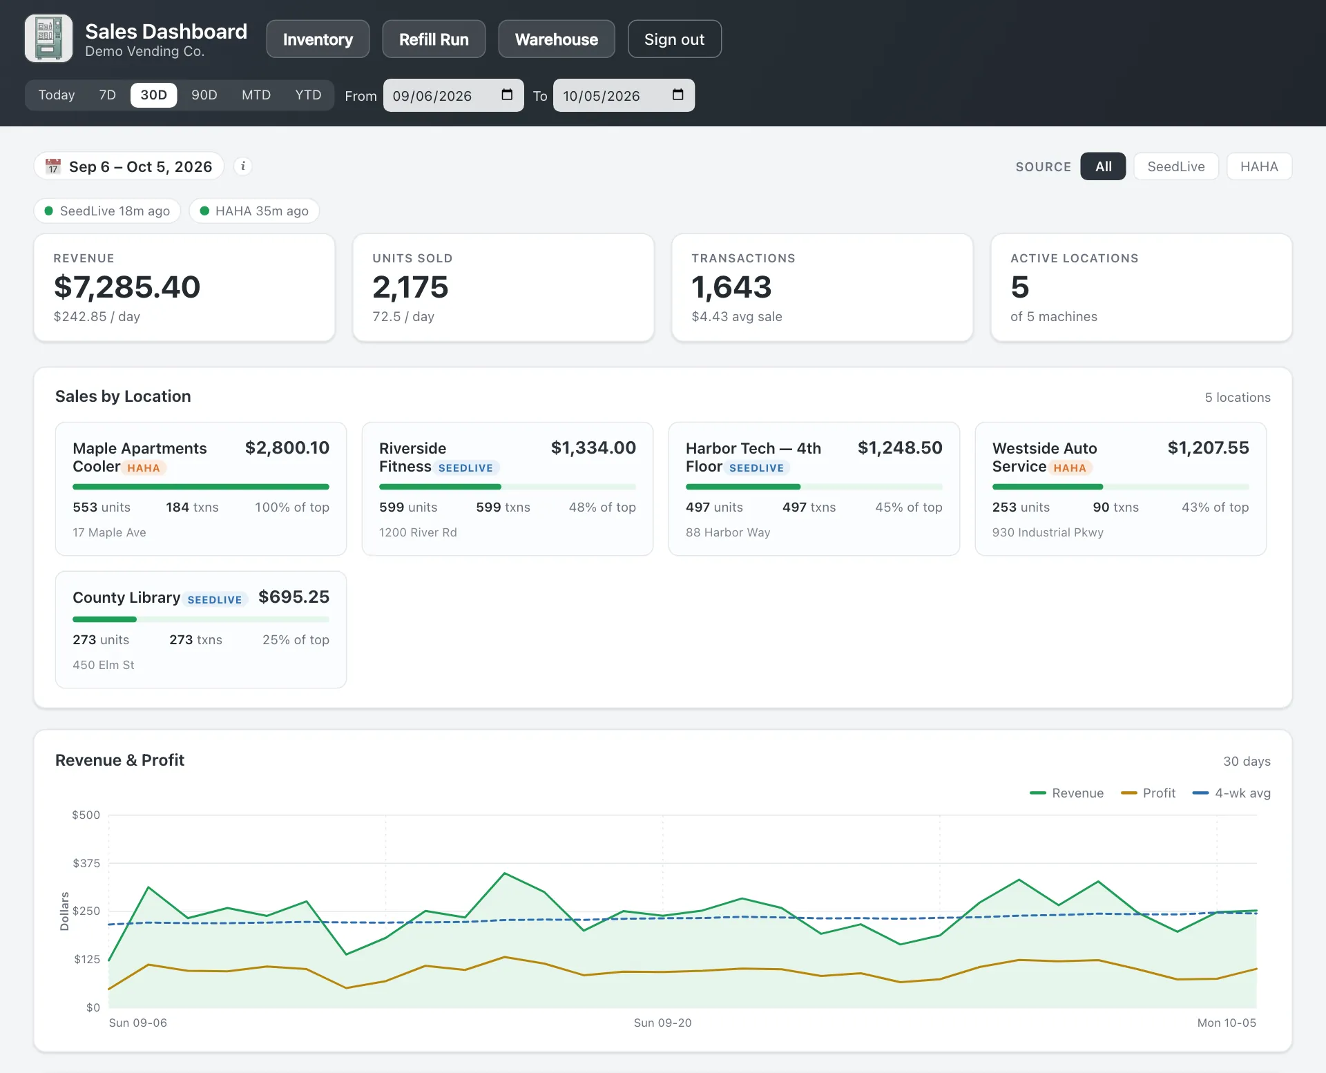Click the SeedLive 18m ago sync pill
The height and width of the screenshot is (1073, 1326).
[107, 211]
